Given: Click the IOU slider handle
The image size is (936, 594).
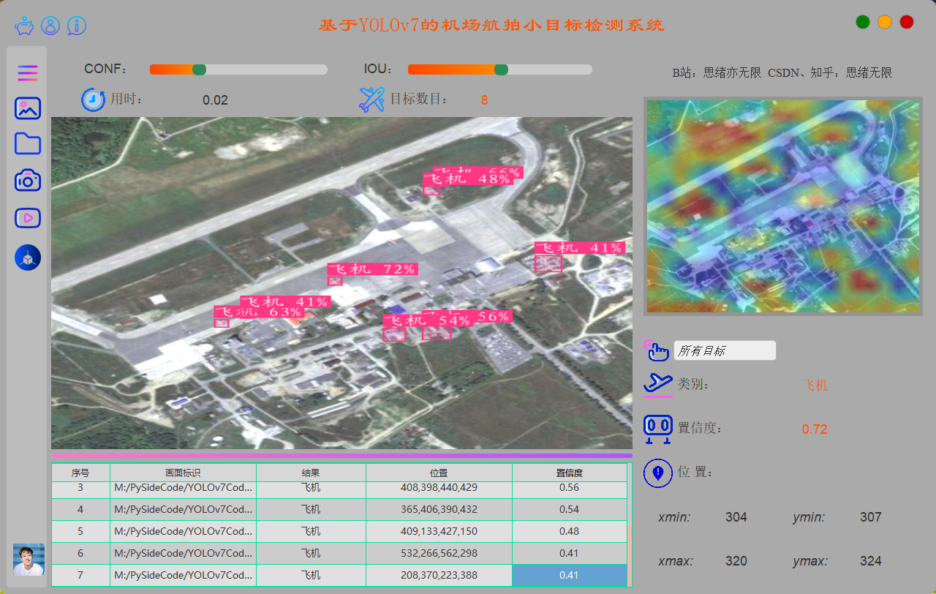Looking at the screenshot, I should [x=501, y=69].
